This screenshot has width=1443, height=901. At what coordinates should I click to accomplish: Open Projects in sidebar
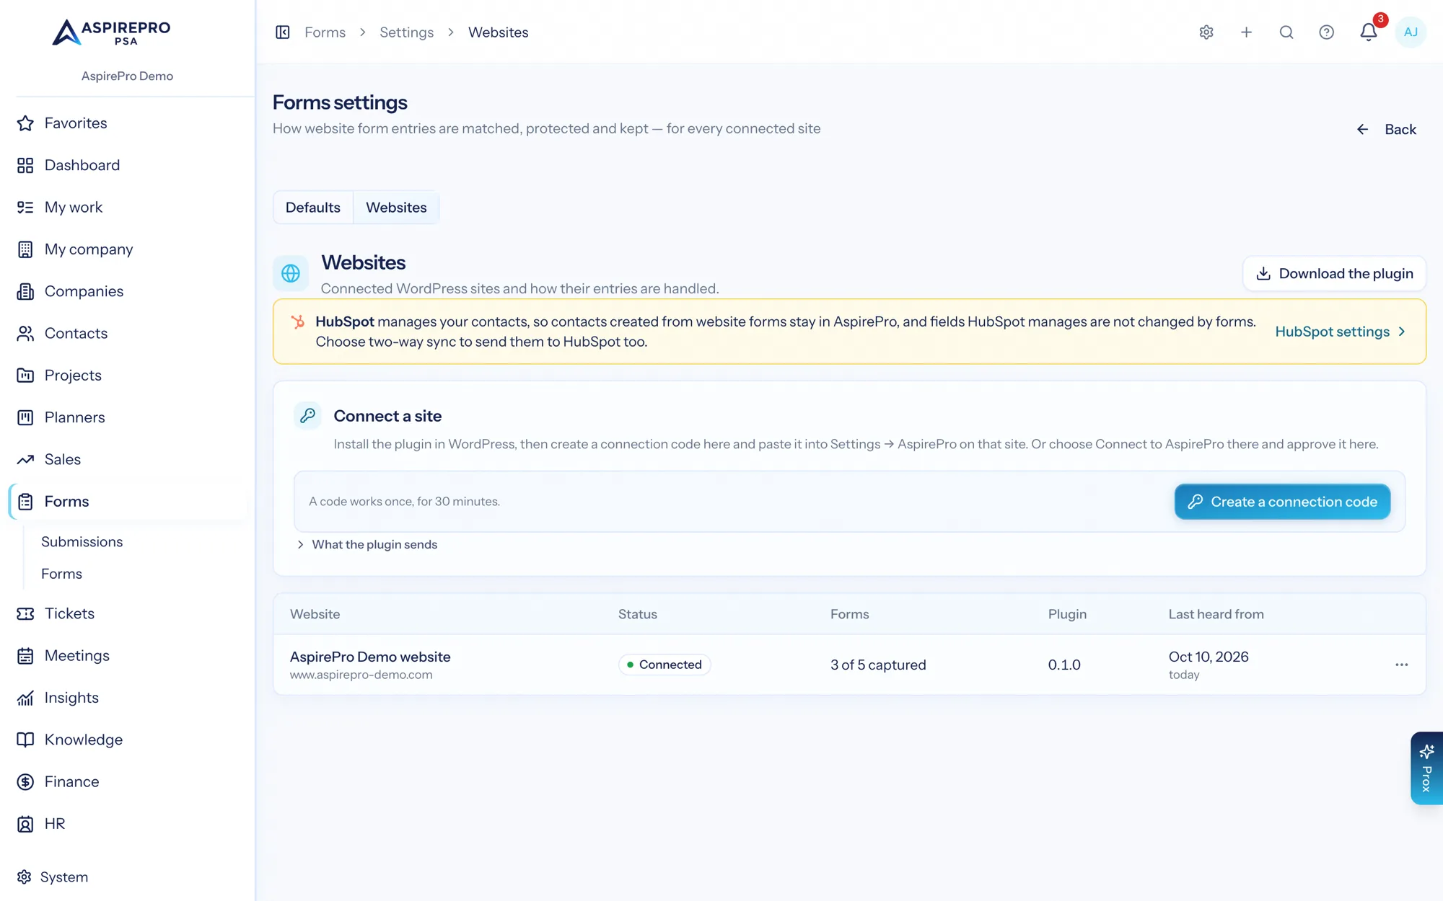pyautogui.click(x=128, y=376)
